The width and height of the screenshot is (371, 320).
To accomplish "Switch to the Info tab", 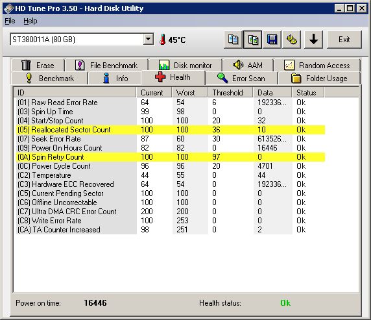I will [115, 78].
